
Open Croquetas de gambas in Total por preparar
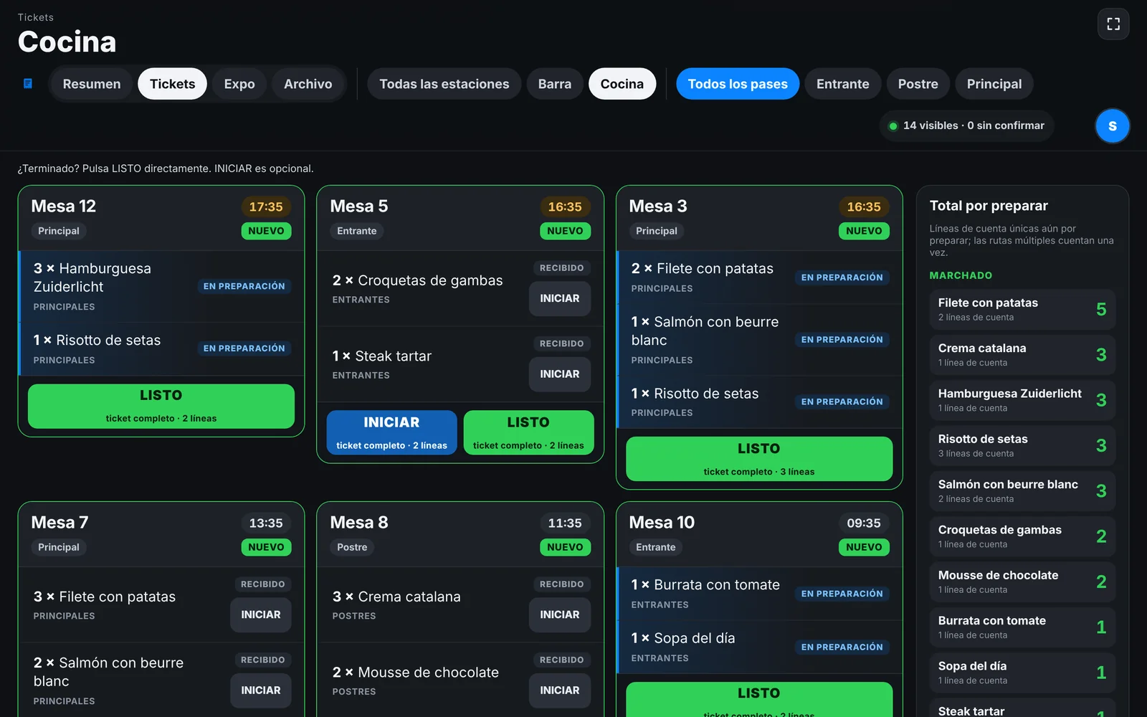pyautogui.click(x=1022, y=536)
